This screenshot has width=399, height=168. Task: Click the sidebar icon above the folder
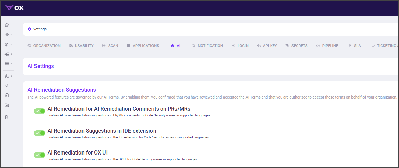click(7, 95)
